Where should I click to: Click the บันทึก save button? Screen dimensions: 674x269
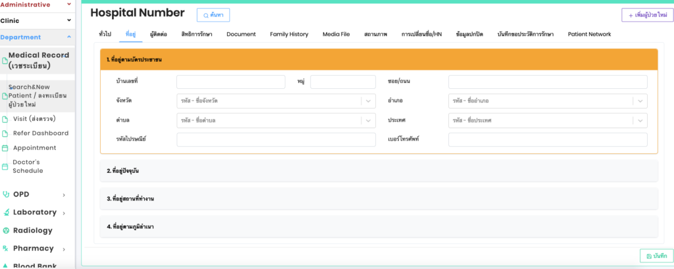656,256
